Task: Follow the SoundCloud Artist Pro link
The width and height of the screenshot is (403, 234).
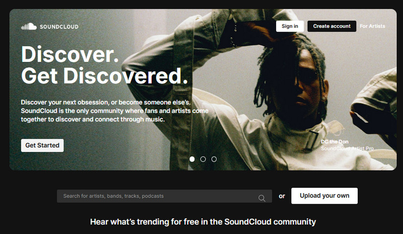Action: [347, 148]
